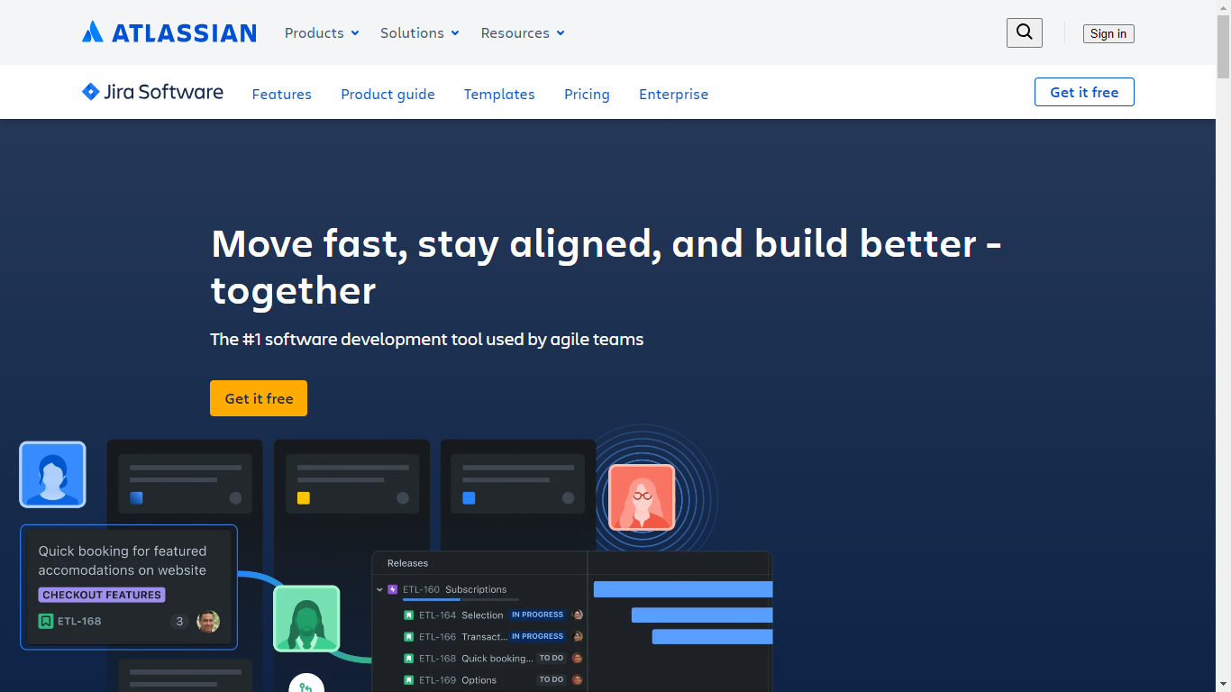Viewport: 1231px width, 692px height.
Task: Click the ETL-164 Selection story icon
Action: pos(408,615)
